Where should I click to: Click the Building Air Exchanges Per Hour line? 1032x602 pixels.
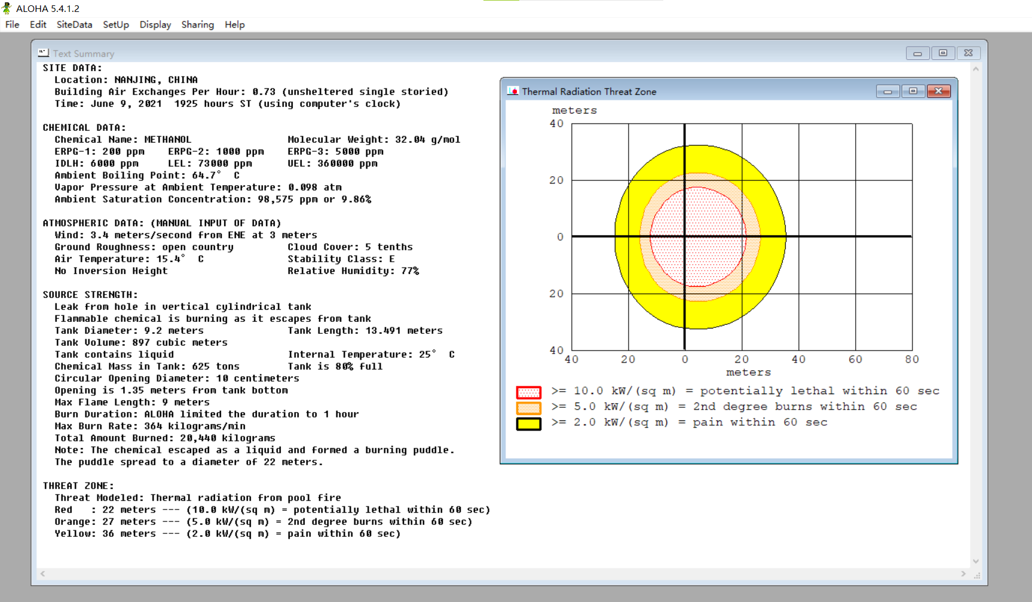pyautogui.click(x=252, y=92)
